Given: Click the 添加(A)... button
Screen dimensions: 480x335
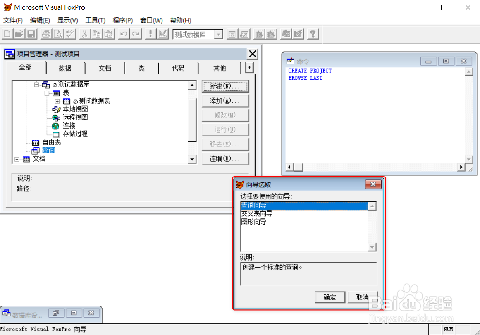Looking at the screenshot, I should (x=225, y=101).
